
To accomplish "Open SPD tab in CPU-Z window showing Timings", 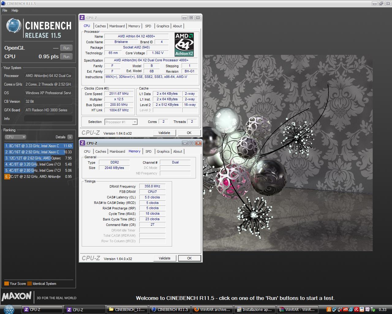I will click(x=149, y=151).
